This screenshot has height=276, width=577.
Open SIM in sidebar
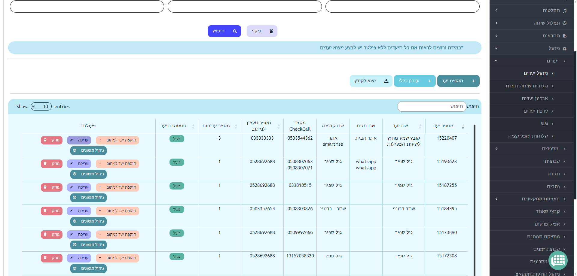pos(531,124)
